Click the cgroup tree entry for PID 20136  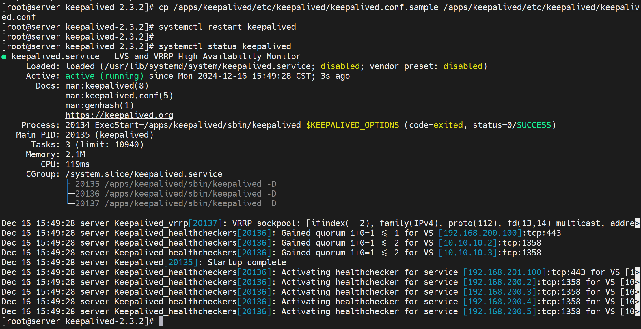pyautogui.click(x=87, y=194)
